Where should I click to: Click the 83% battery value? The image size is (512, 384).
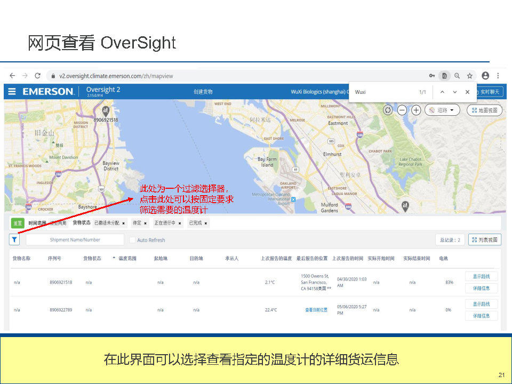coord(449,283)
